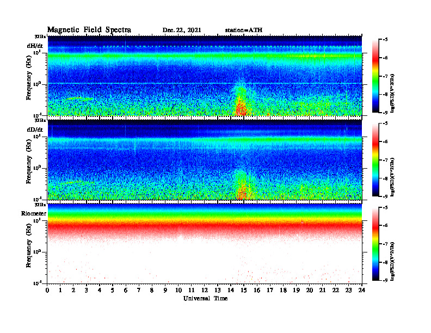Screen dimensions: 431x333
Task: Click the "-7" value on dD/dt color scale
Action: [385, 159]
